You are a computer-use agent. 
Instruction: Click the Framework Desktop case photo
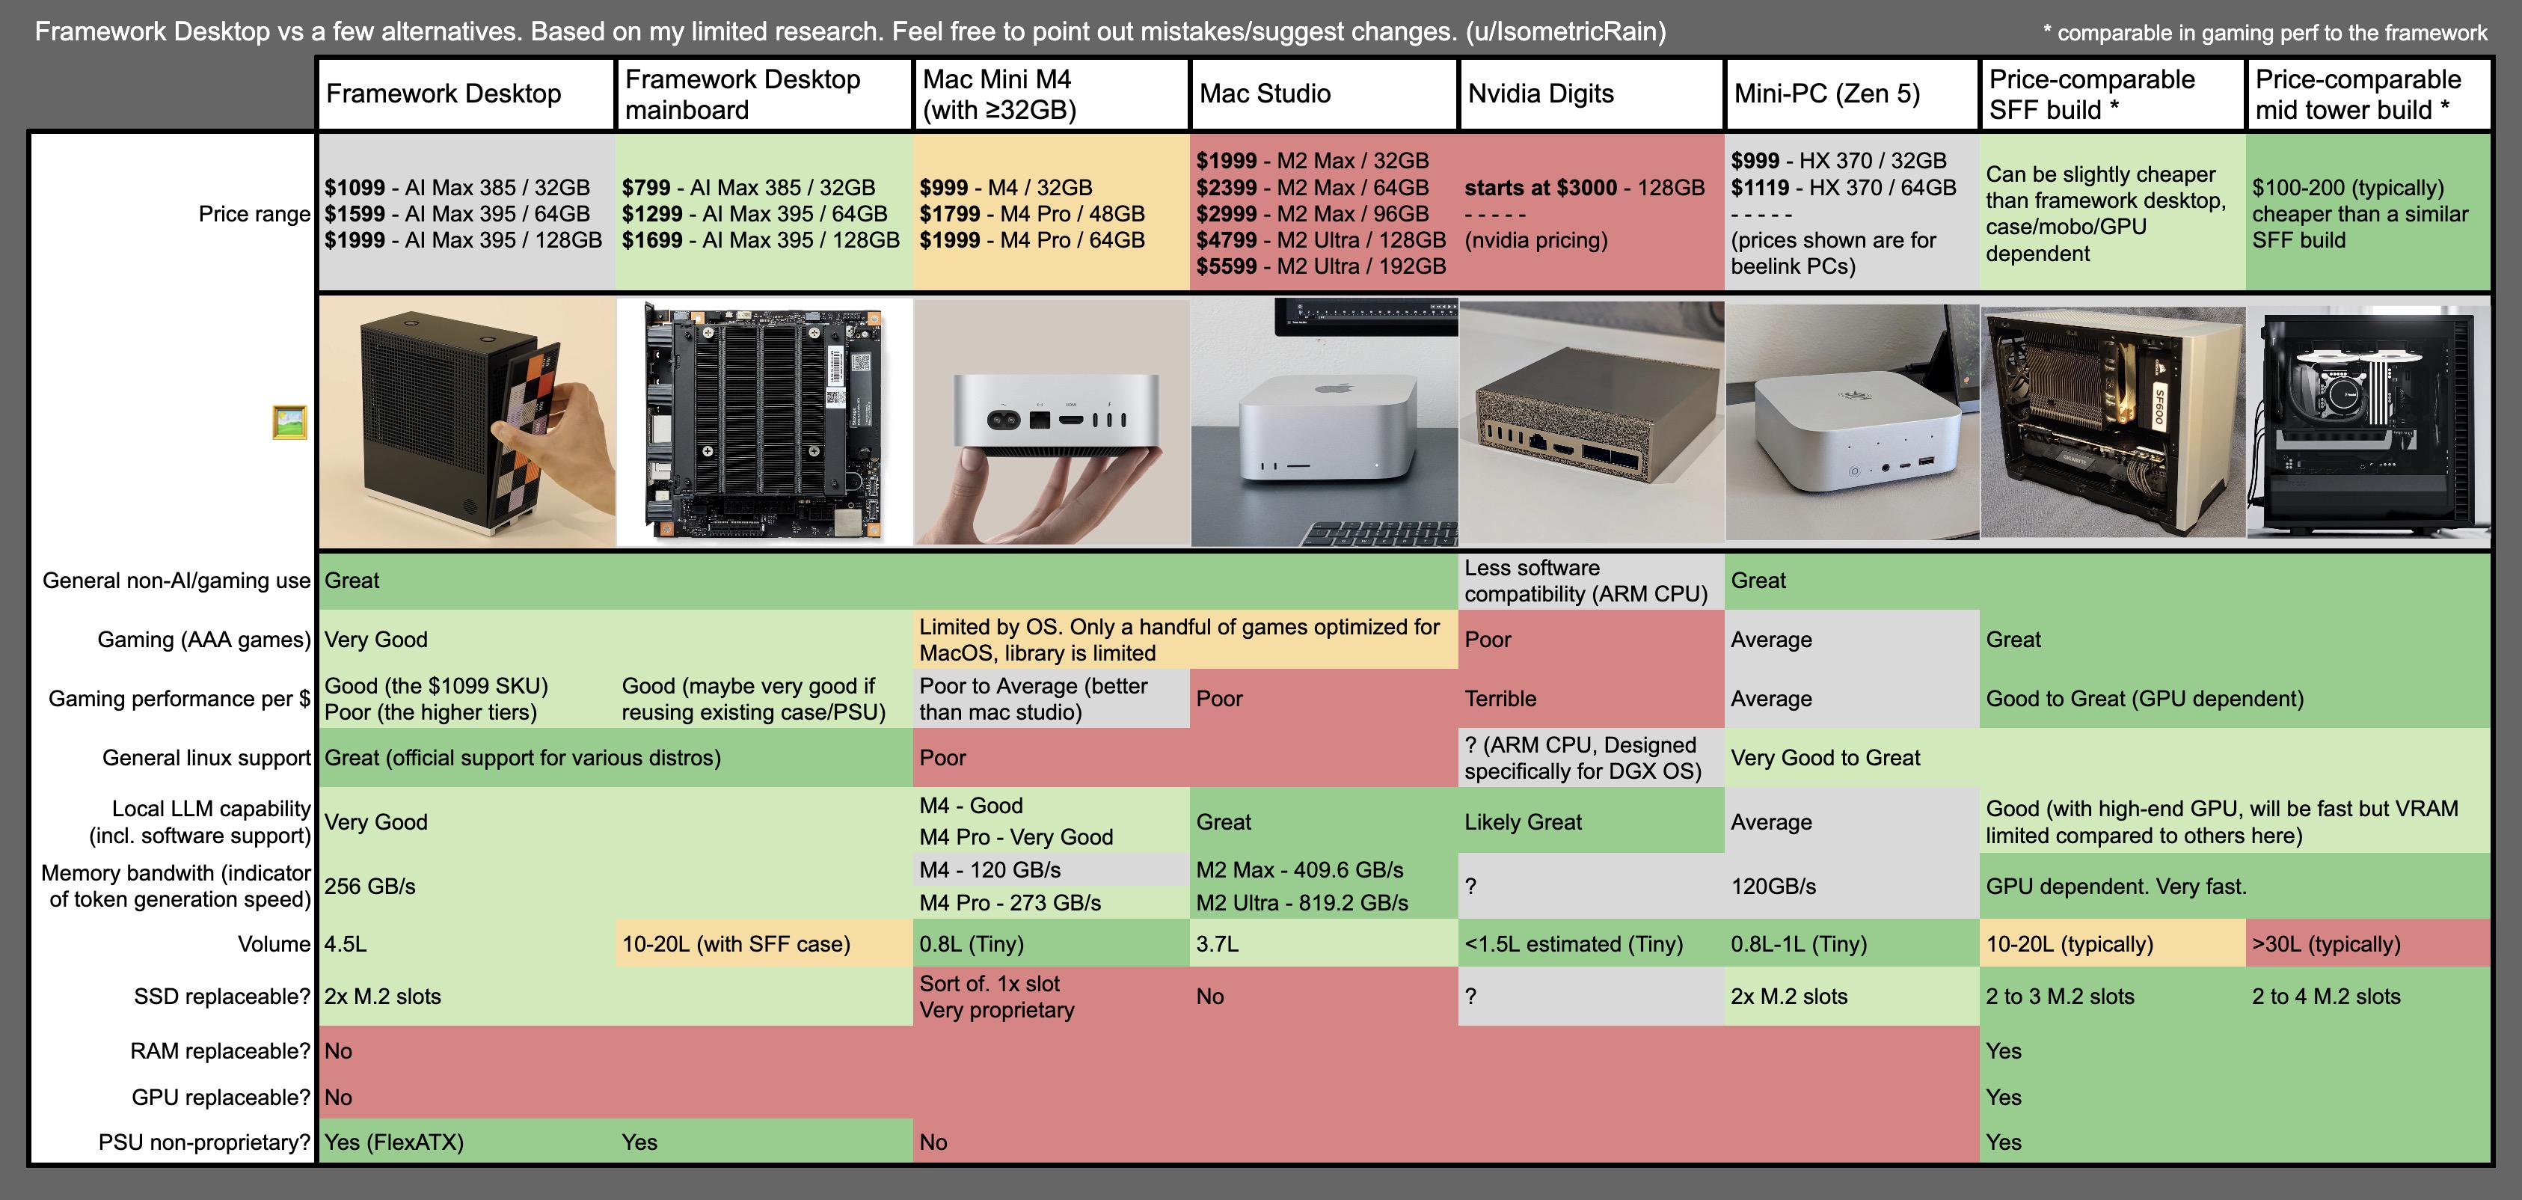[x=467, y=422]
